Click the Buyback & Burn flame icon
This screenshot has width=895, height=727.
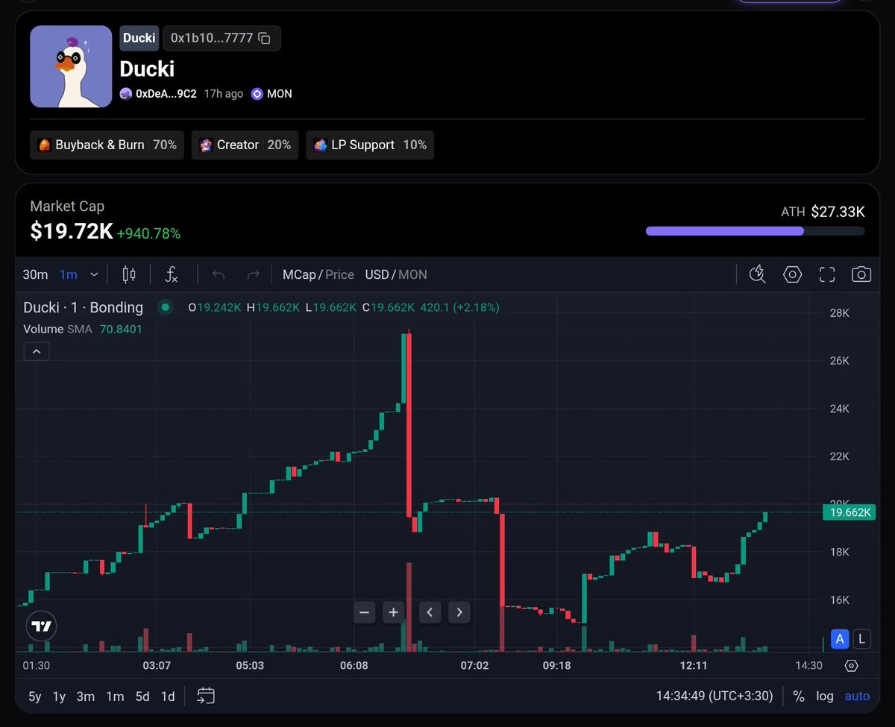(x=44, y=145)
